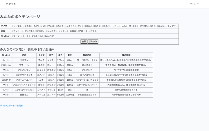Click the 技の名前 column header

(x=87, y=55)
